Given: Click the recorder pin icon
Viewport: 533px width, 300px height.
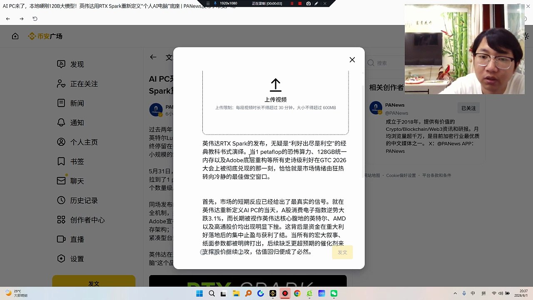Looking at the screenshot, I should point(215,3).
